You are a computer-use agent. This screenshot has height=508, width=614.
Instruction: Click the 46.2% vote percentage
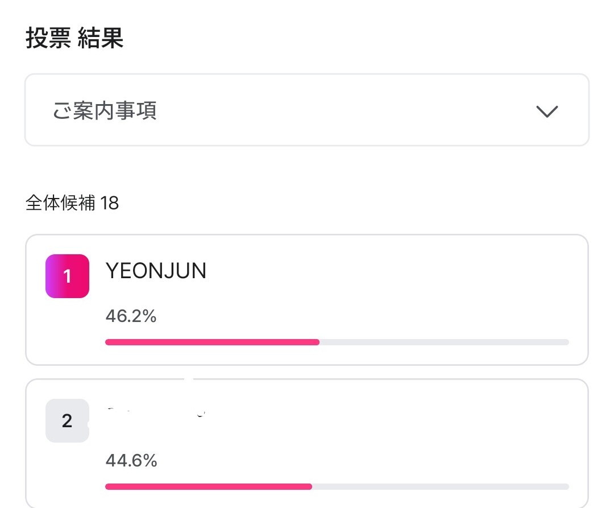(131, 316)
